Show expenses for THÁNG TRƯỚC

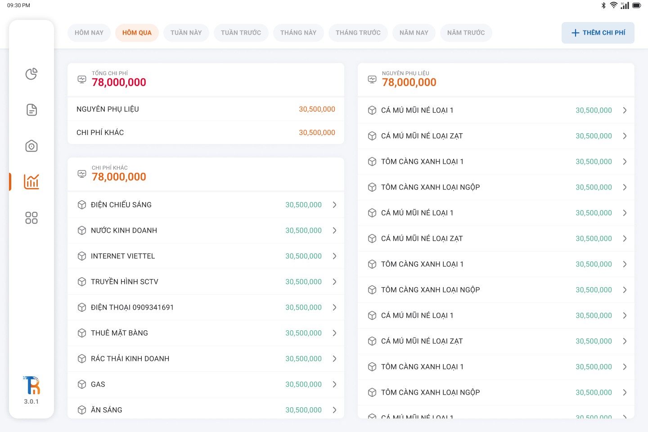358,33
